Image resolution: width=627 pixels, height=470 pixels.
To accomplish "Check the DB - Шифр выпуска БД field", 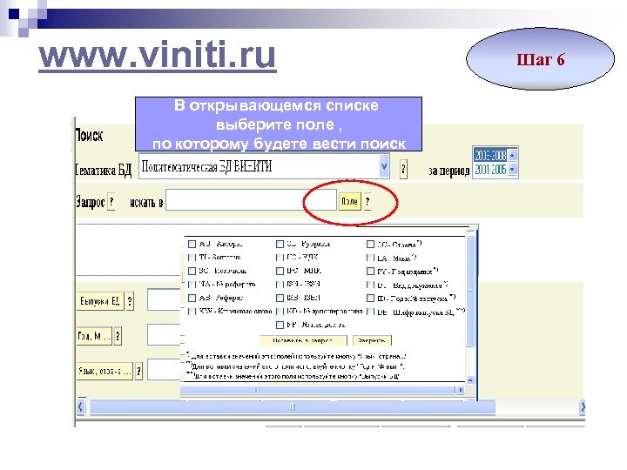I will [x=370, y=312].
